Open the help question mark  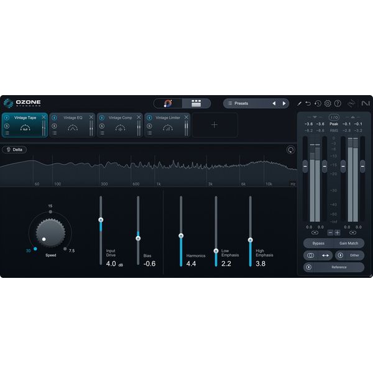click(338, 103)
